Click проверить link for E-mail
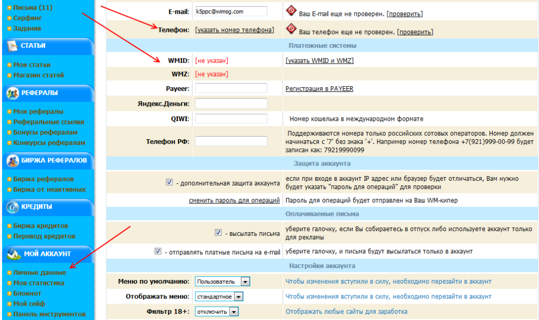 pos(405,14)
